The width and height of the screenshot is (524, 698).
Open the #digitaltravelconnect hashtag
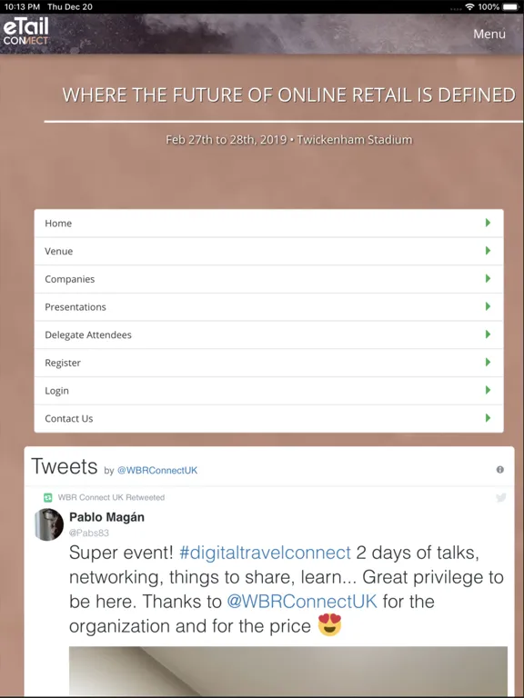(265, 553)
